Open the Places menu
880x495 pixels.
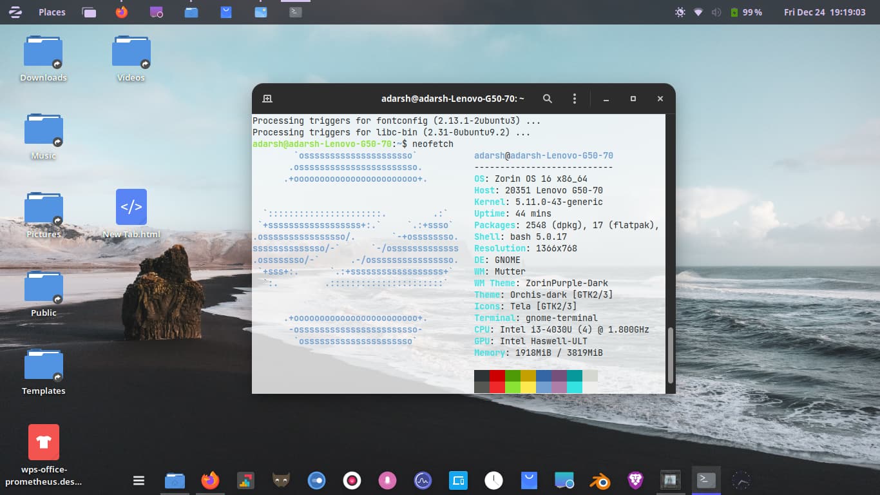52,12
